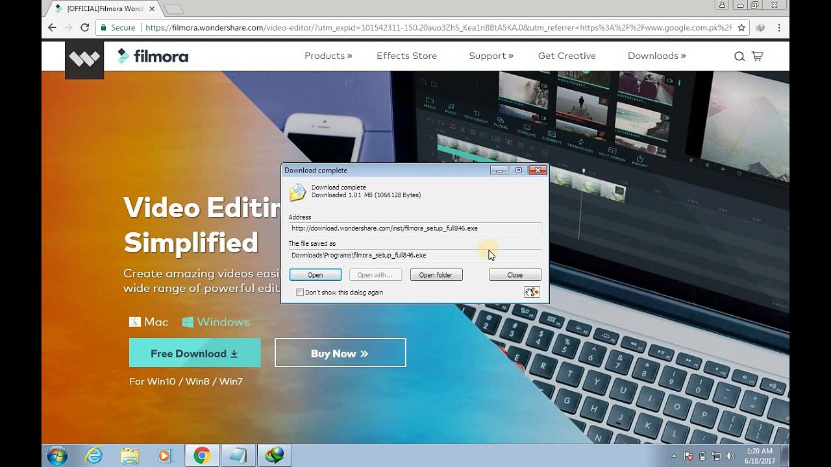Click the battery tray icon
The image size is (831, 467).
(x=702, y=456)
